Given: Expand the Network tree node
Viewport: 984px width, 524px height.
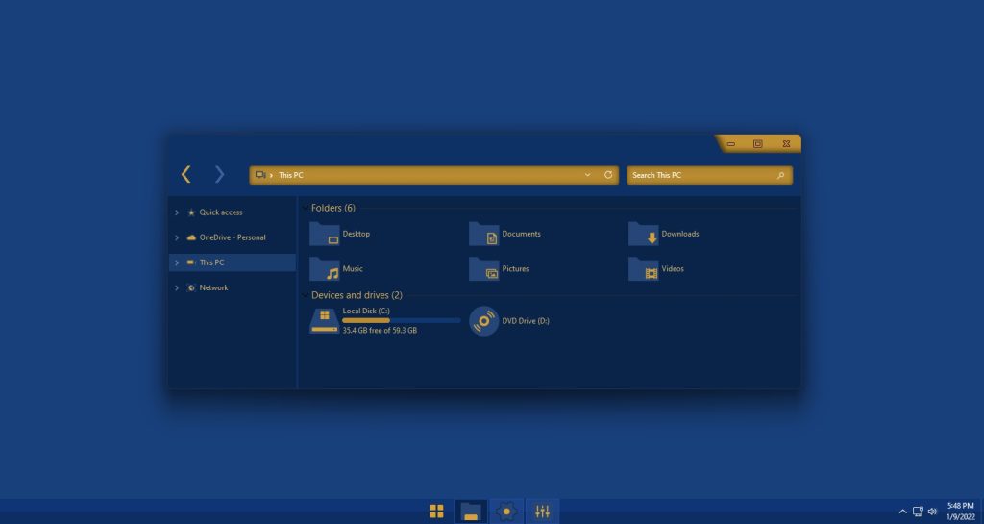Looking at the screenshot, I should click(x=177, y=287).
